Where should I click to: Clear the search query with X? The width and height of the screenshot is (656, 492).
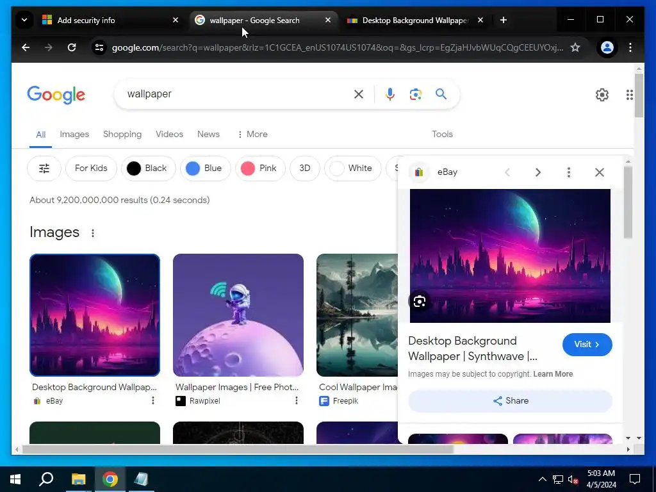tap(359, 94)
